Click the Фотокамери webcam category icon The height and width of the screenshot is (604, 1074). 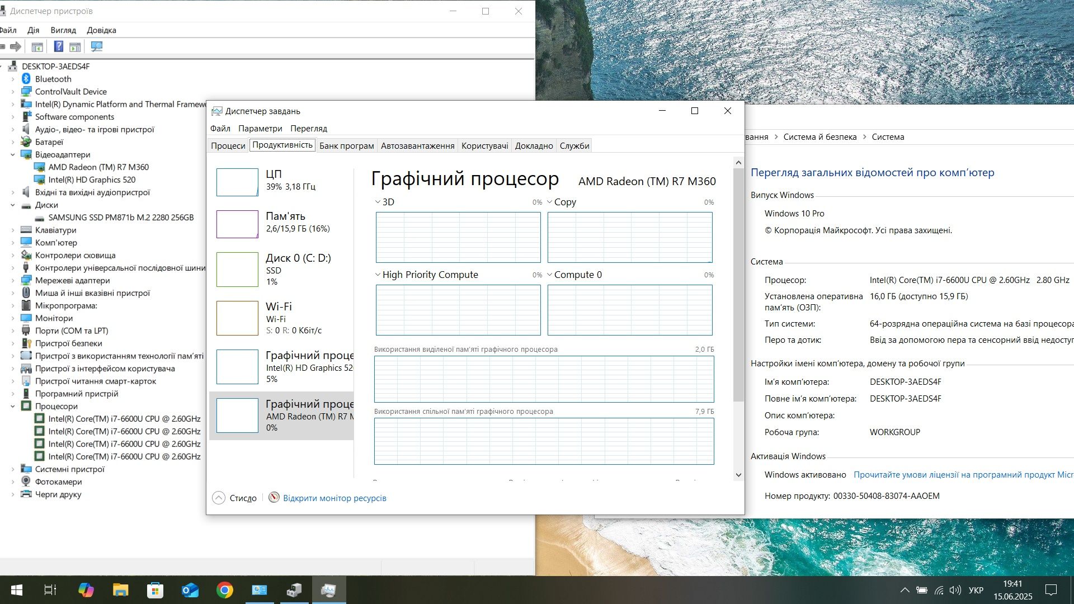click(x=26, y=482)
